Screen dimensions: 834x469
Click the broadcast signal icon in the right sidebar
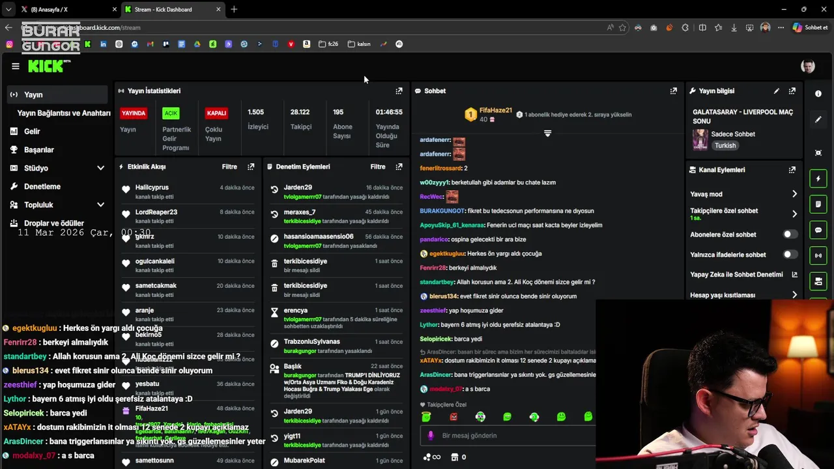click(818, 256)
